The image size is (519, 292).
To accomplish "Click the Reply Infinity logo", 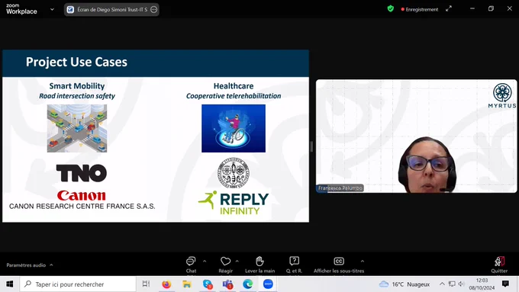I will click(234, 203).
